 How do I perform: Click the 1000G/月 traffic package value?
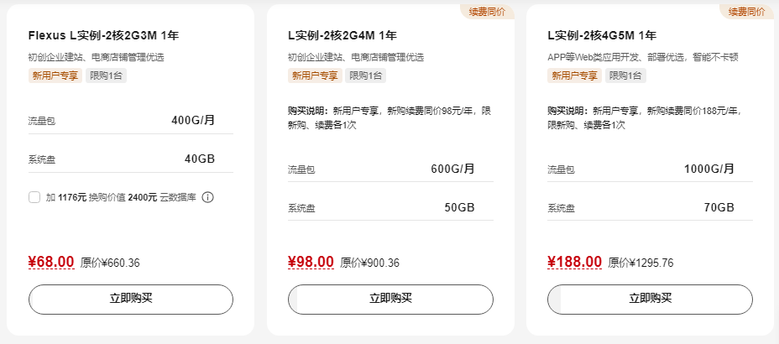tap(709, 169)
